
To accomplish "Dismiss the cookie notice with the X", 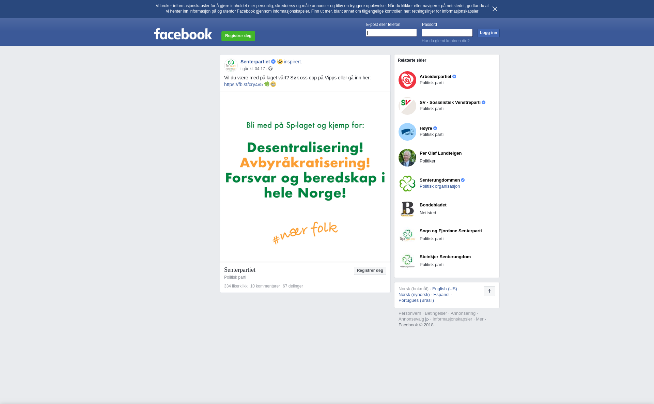I will pyautogui.click(x=495, y=9).
